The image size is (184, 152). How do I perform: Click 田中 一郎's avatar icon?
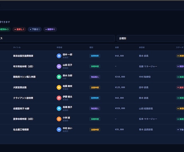click(59, 56)
